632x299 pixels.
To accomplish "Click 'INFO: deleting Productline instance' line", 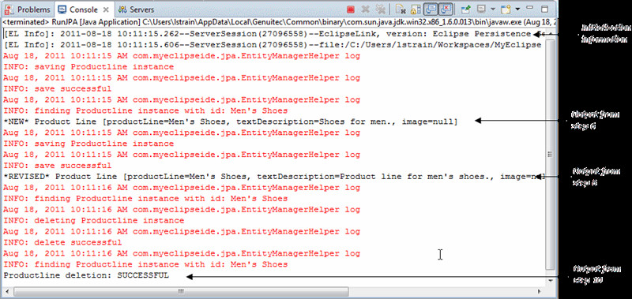I will click(93, 221).
